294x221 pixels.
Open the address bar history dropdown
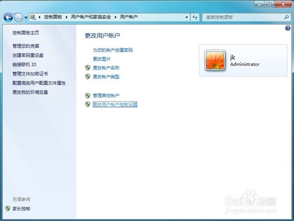(187, 17)
